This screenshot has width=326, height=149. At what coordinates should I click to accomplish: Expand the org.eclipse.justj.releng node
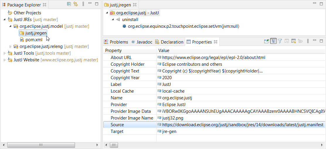coord(11,46)
